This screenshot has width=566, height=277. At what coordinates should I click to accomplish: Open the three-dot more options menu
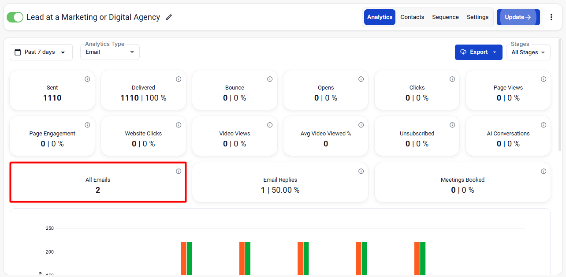[x=551, y=17]
